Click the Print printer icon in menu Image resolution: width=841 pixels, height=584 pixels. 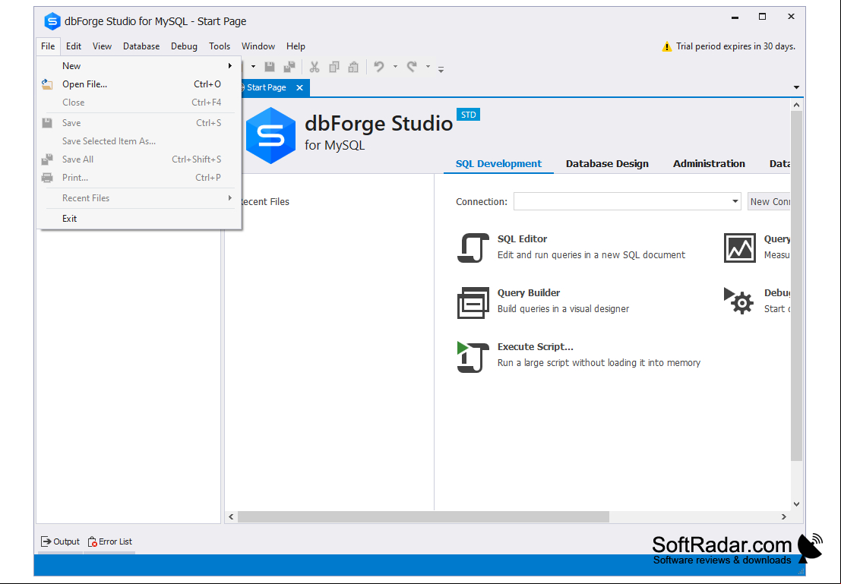coord(47,178)
